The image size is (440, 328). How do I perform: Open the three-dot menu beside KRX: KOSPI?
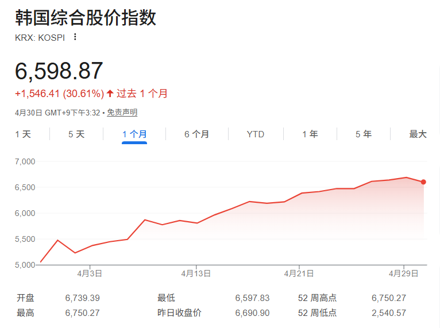pos(75,37)
